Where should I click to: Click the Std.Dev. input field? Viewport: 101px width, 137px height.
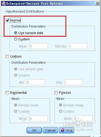78,46
